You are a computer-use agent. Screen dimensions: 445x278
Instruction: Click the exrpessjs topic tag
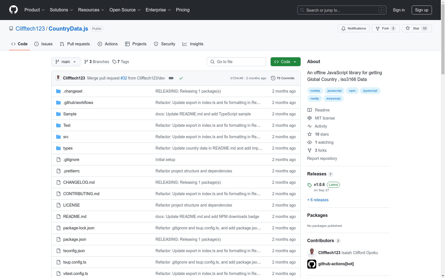(333, 98)
